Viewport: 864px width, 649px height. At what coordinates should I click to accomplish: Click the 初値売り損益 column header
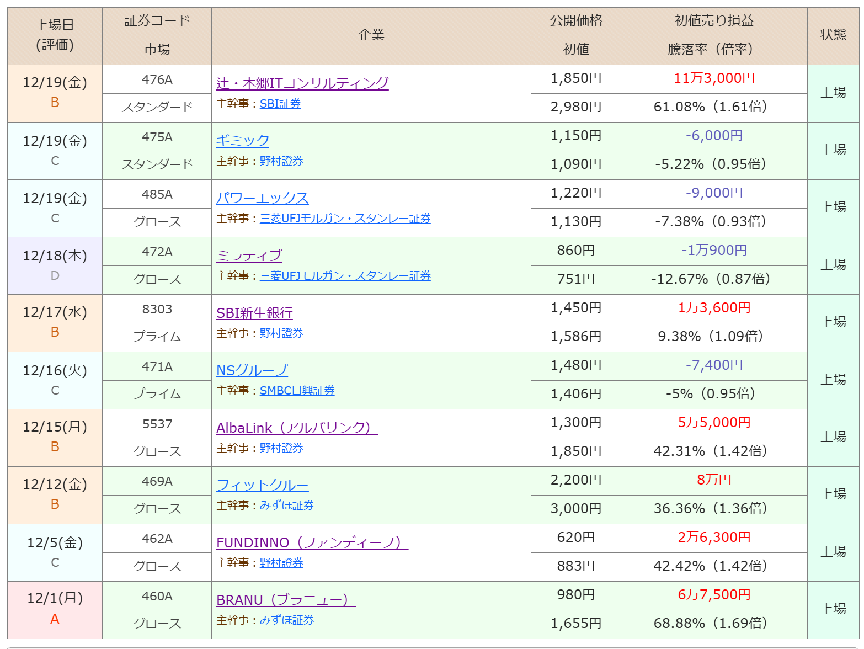point(714,21)
